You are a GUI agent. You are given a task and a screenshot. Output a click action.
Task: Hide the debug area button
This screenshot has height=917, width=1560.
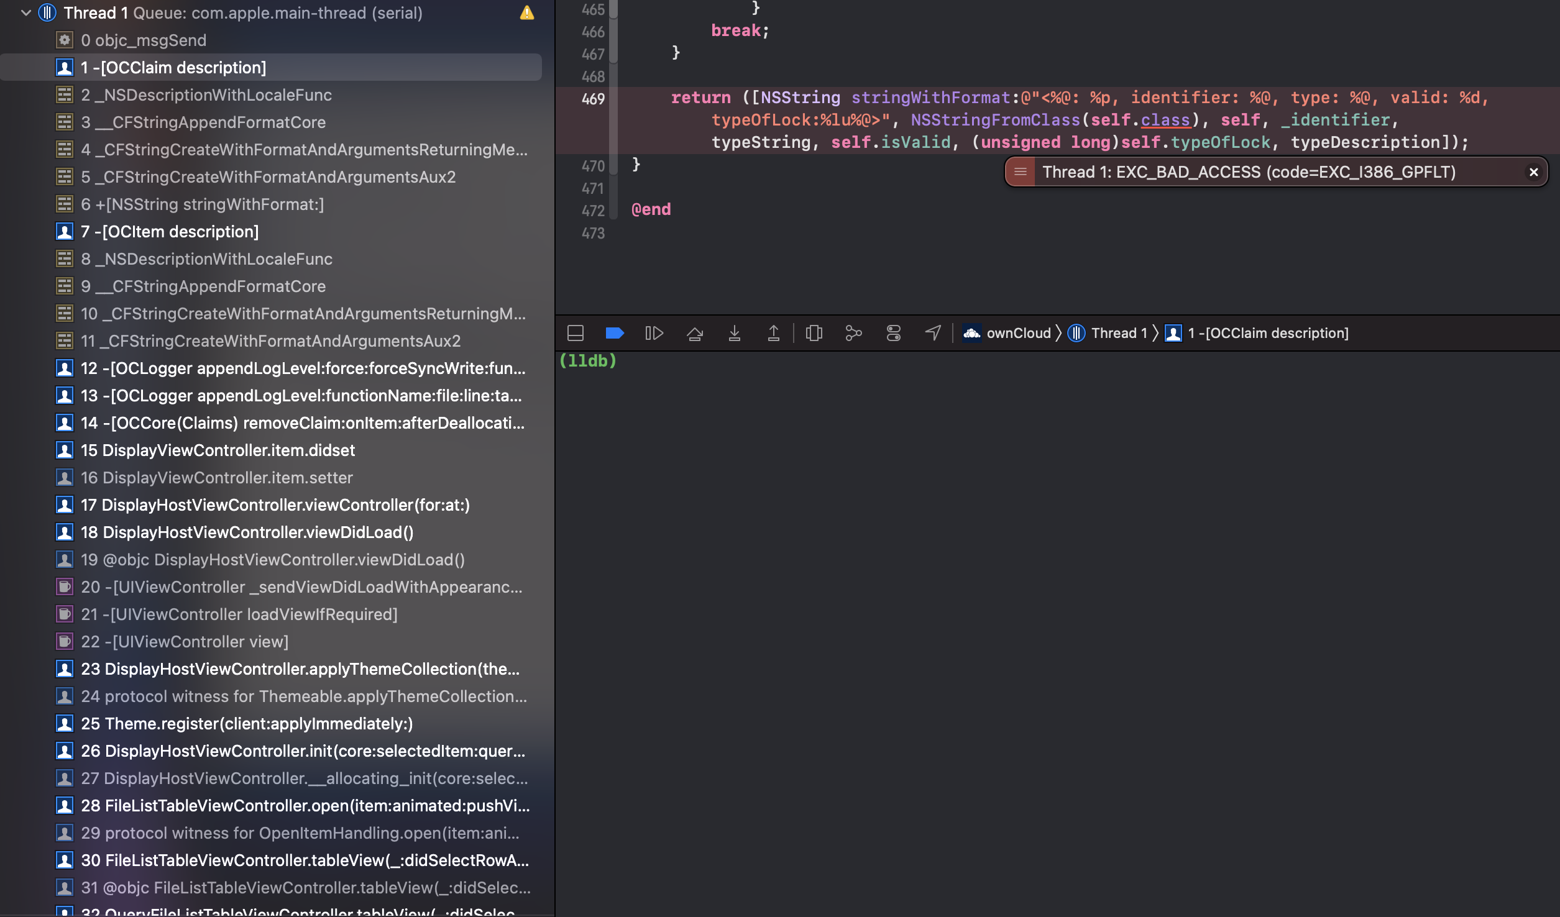point(576,334)
